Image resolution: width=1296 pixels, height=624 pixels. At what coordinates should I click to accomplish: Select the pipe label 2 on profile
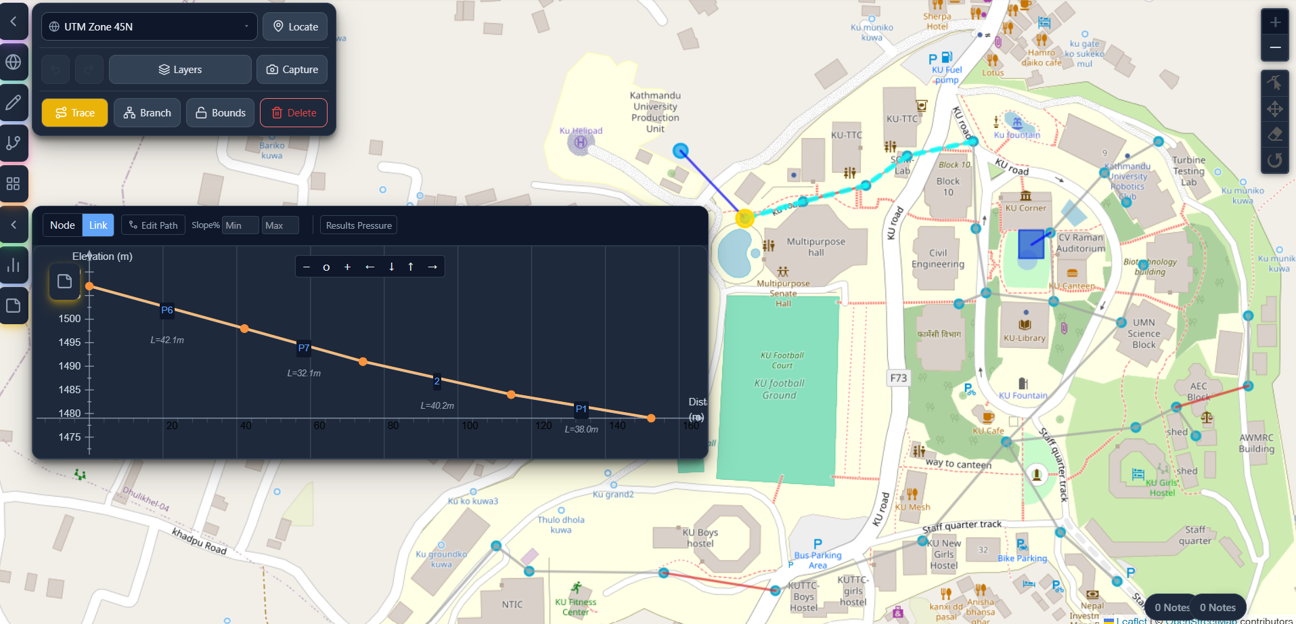coord(437,381)
